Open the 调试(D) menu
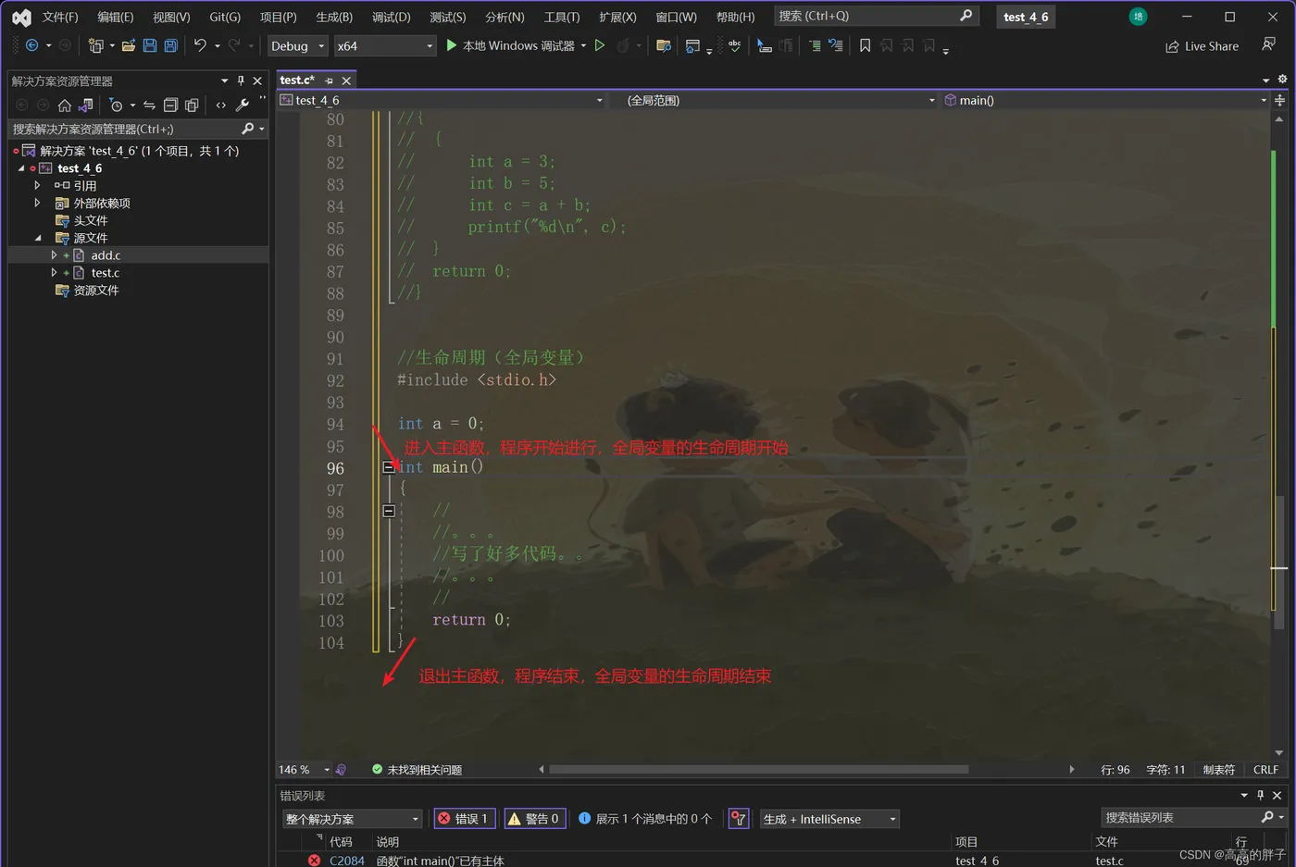The height and width of the screenshot is (867, 1296). coord(391,17)
